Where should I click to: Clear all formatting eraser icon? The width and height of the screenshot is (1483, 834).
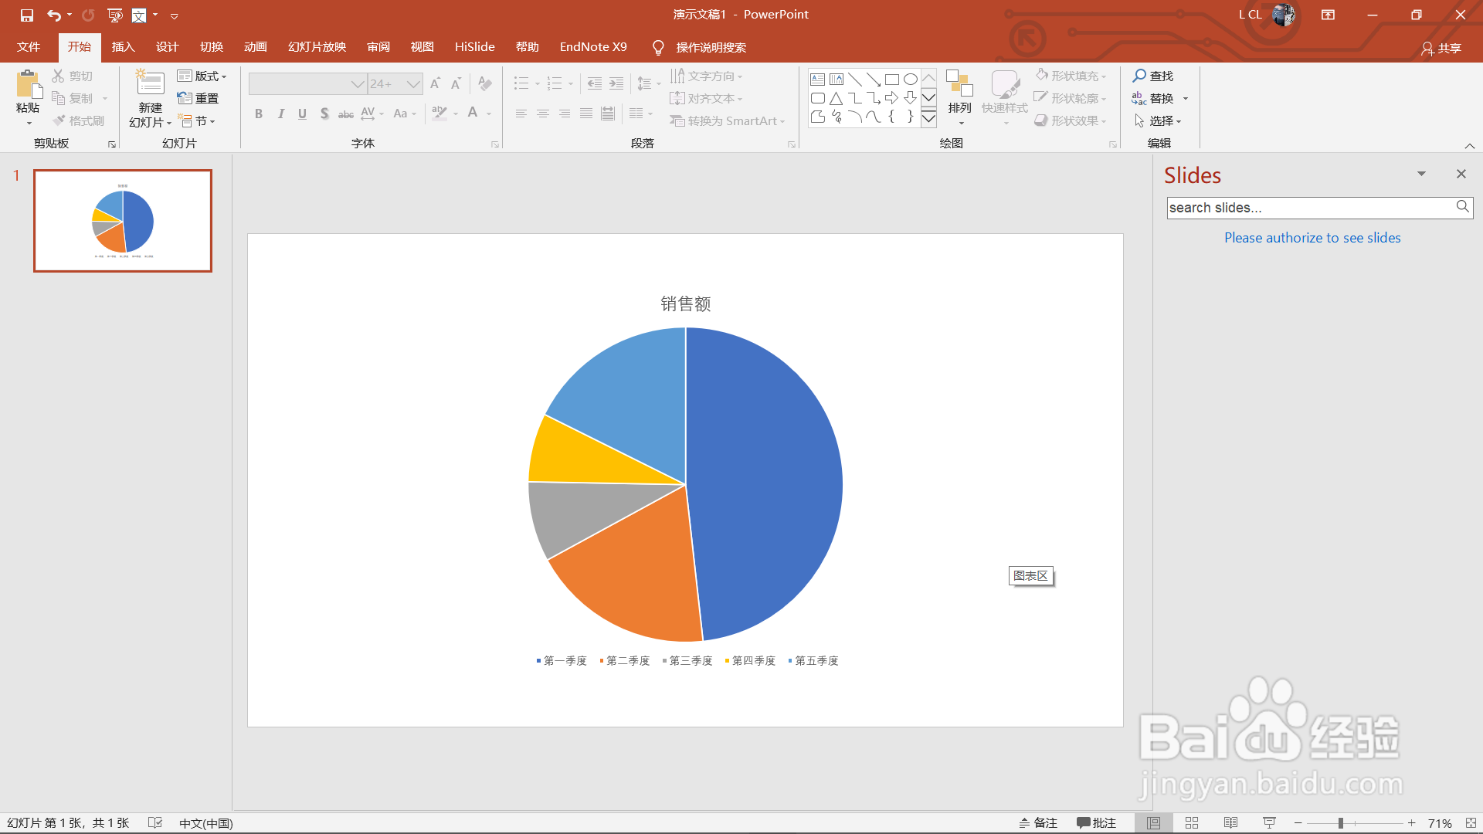pos(485,83)
